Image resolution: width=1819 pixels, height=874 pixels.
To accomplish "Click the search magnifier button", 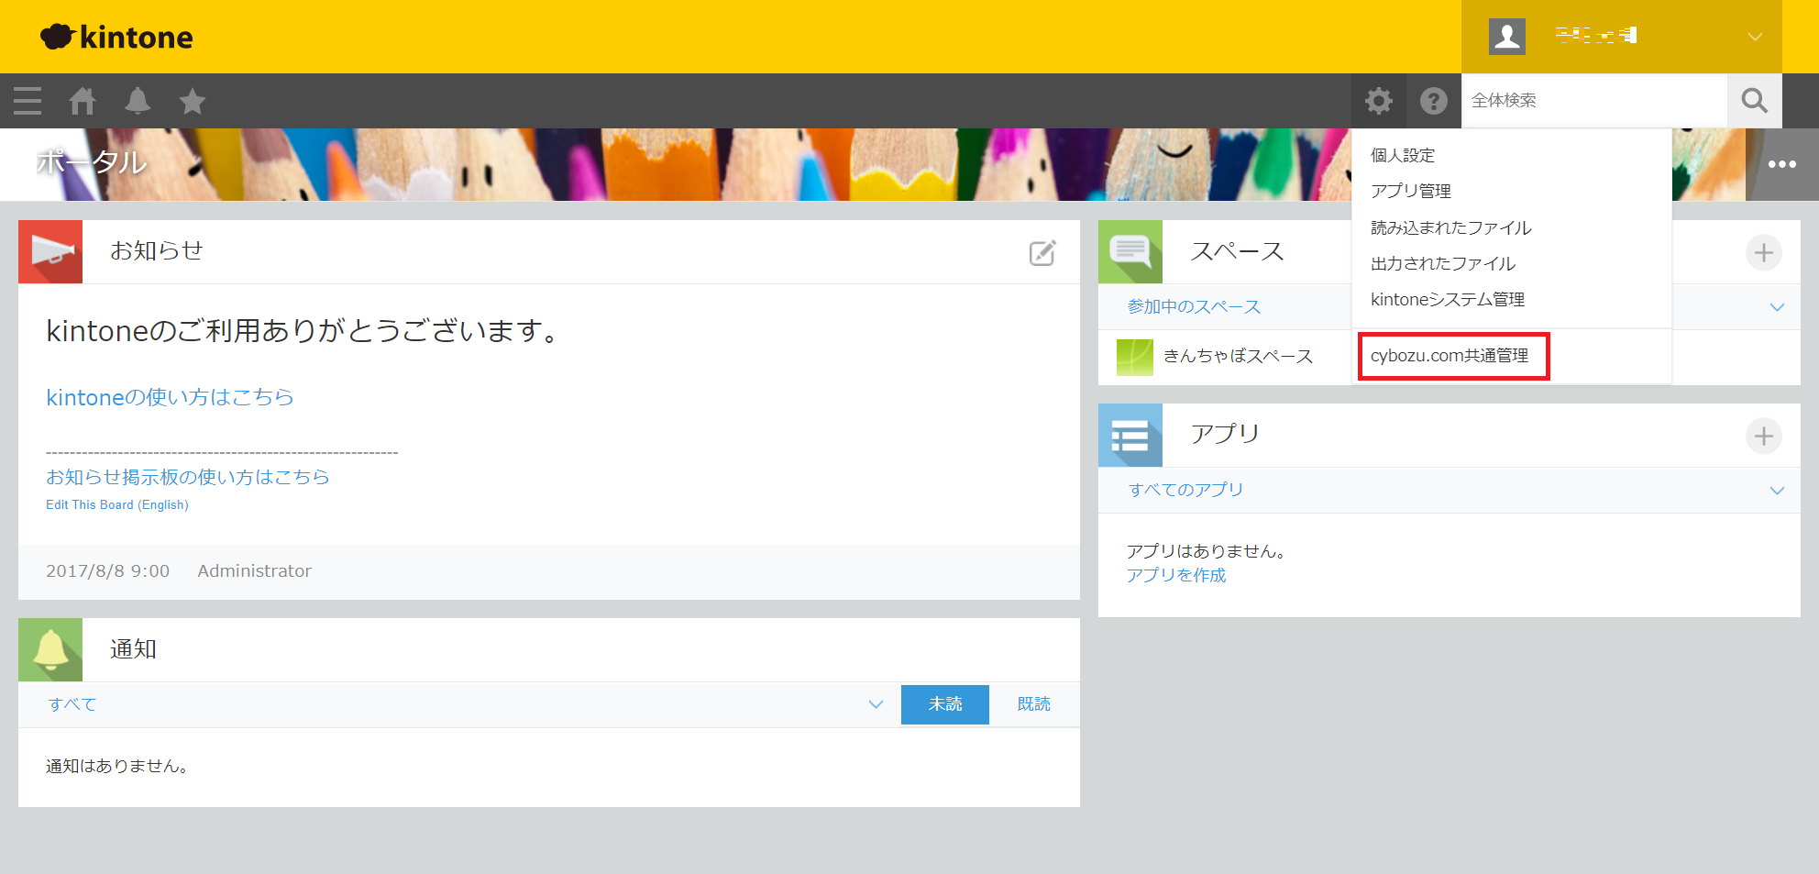I will point(1754,101).
